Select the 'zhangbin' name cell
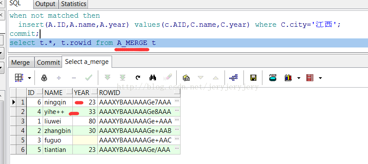Viewport: 368px width, 164px height. point(58,131)
